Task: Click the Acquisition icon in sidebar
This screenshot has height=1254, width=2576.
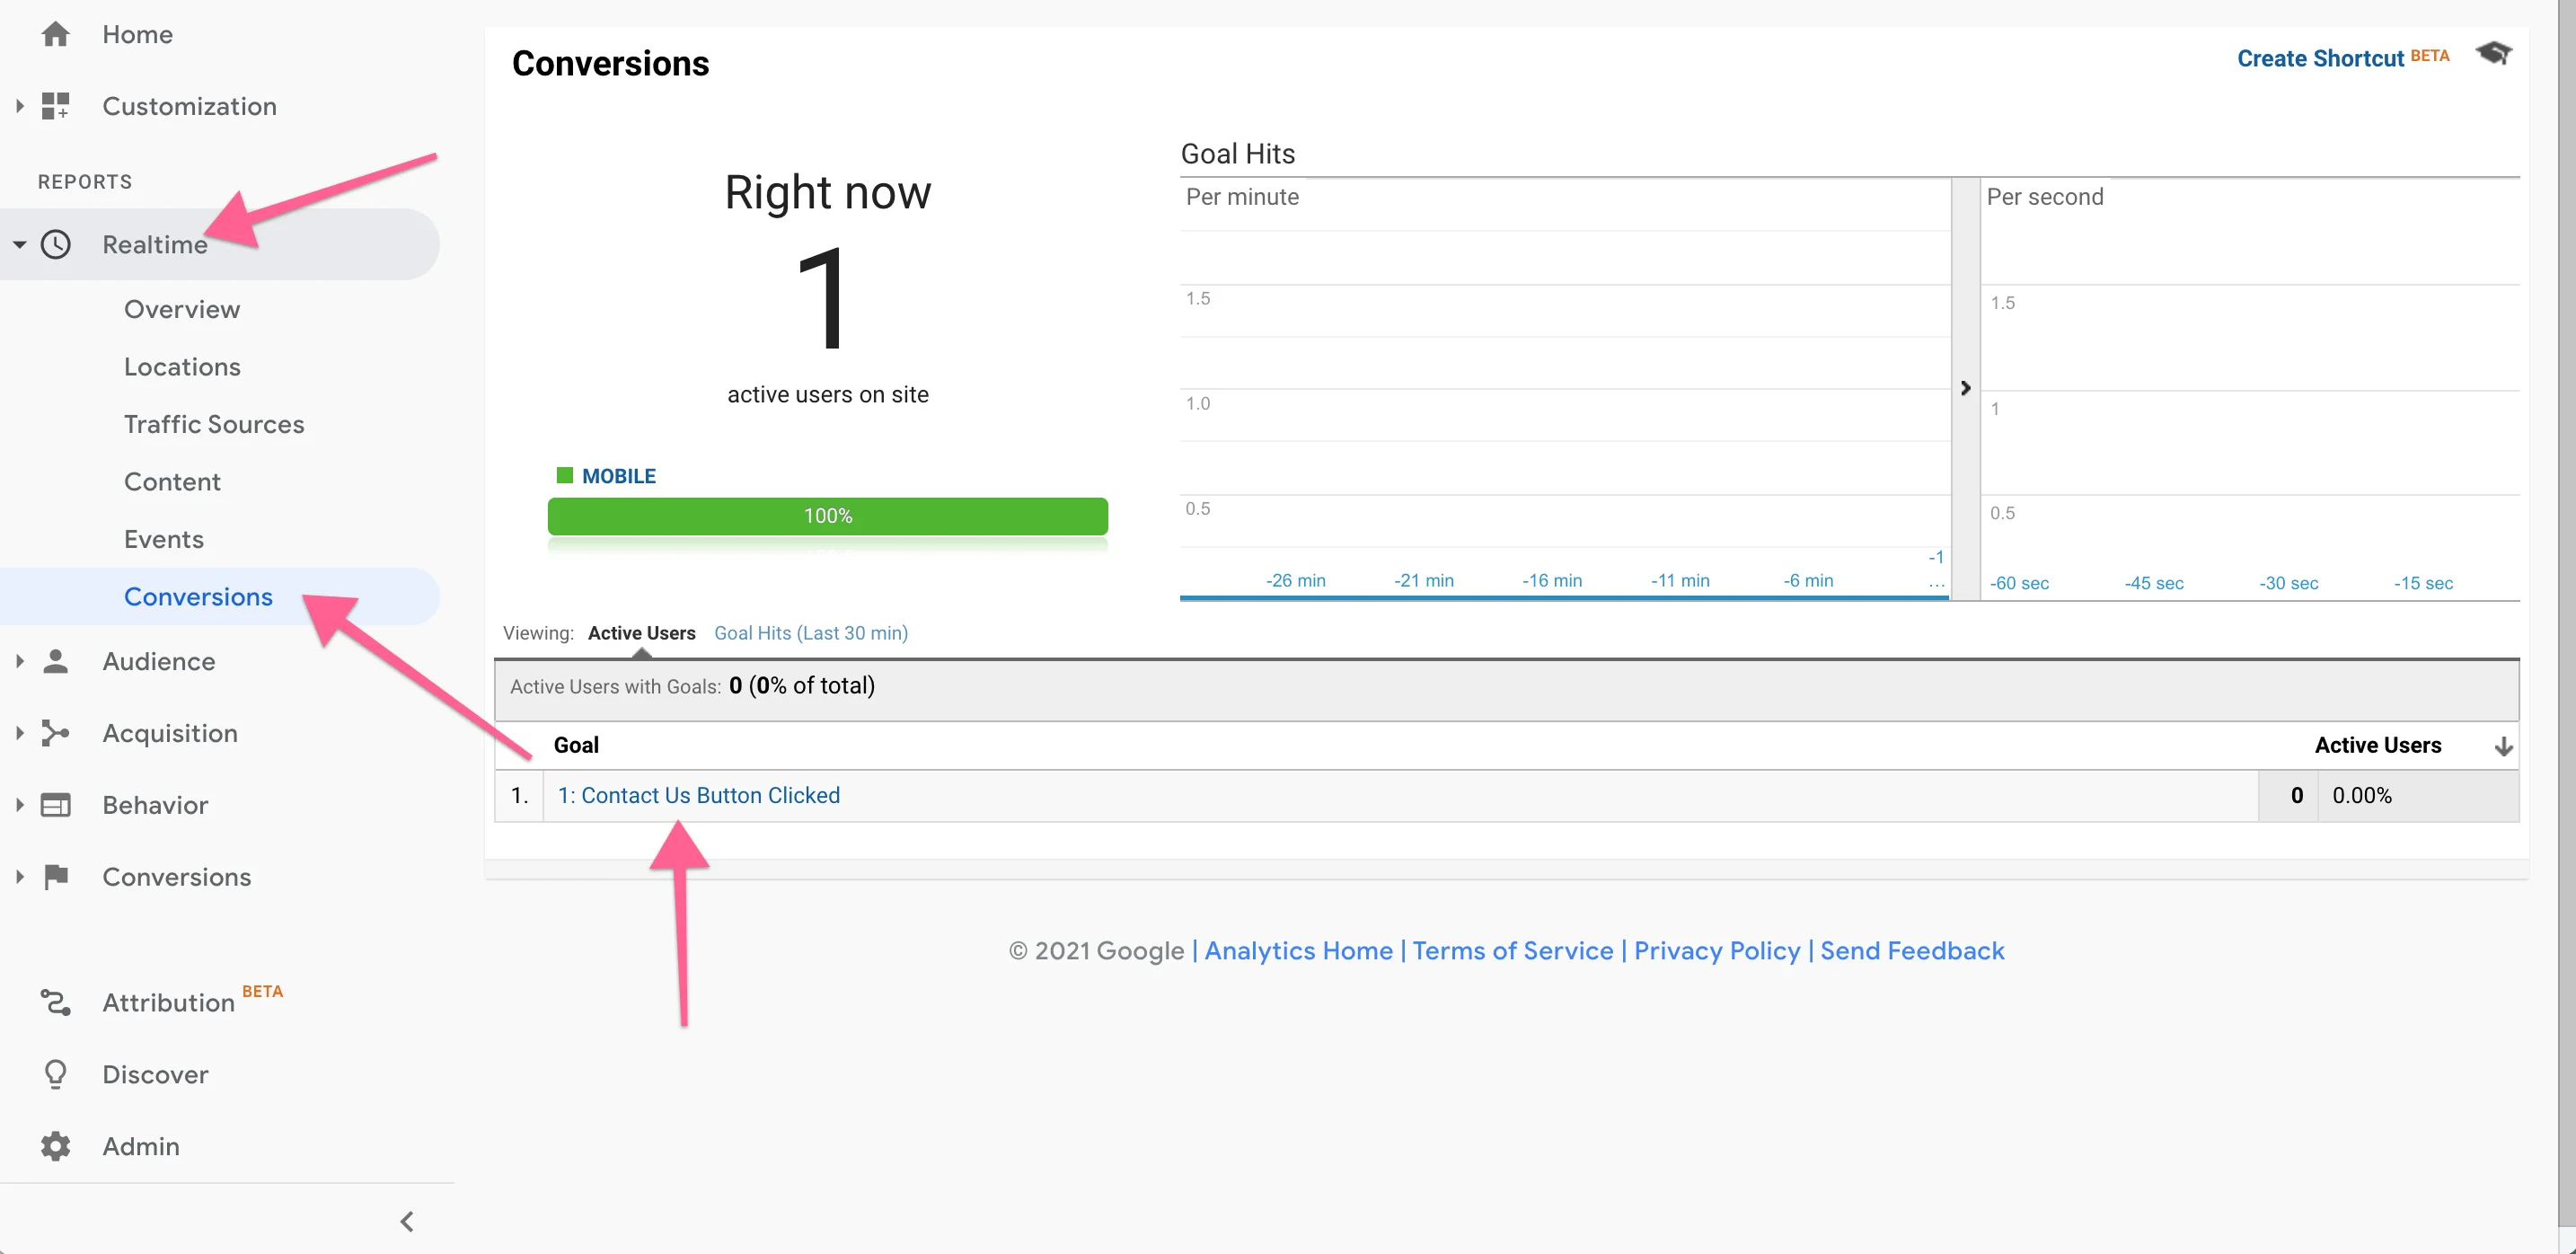Action: (x=56, y=733)
